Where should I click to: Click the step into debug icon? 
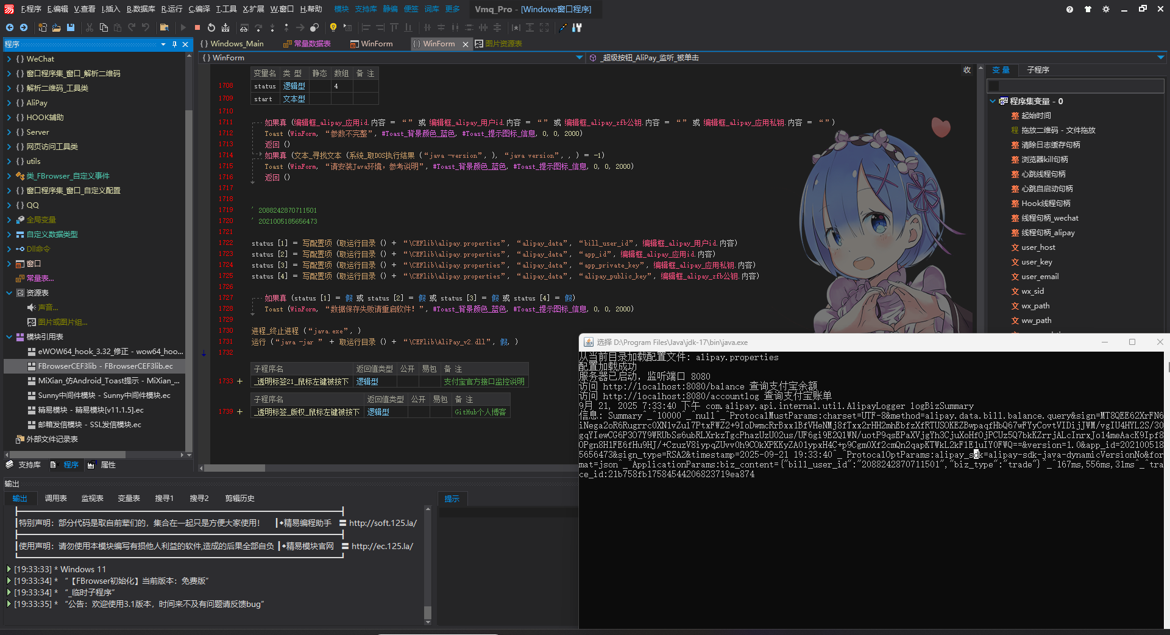[272, 27]
